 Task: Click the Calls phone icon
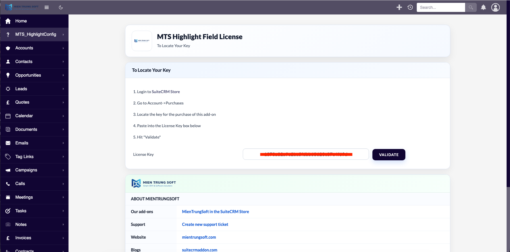[8, 184]
